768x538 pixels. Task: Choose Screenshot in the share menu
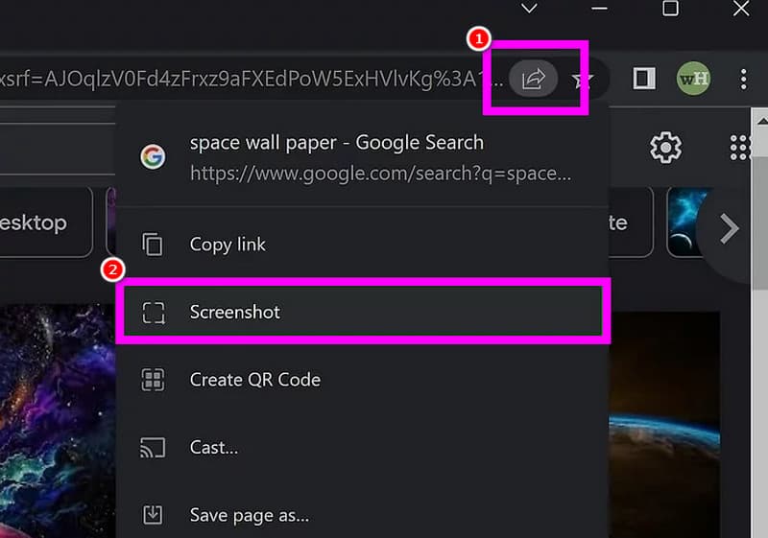(x=363, y=312)
